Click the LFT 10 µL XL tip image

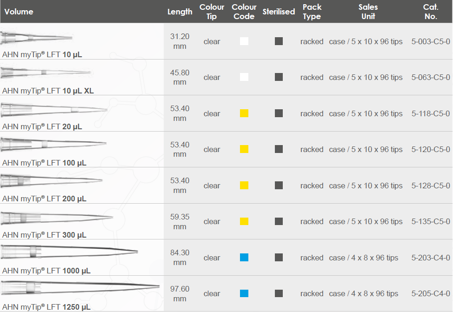click(46, 72)
